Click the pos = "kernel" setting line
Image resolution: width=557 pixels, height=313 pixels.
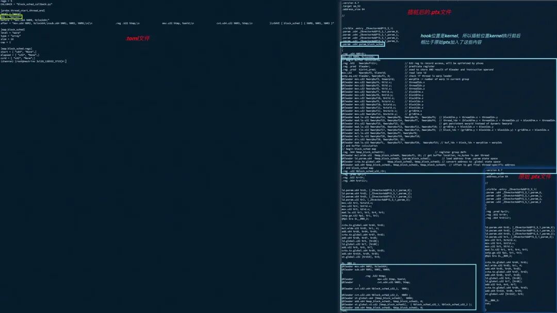(x=11, y=17)
